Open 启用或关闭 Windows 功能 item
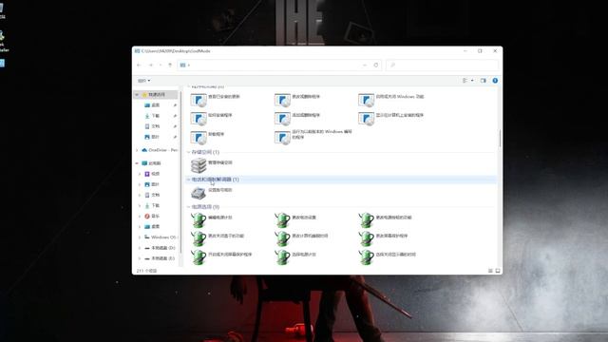 pos(391,100)
